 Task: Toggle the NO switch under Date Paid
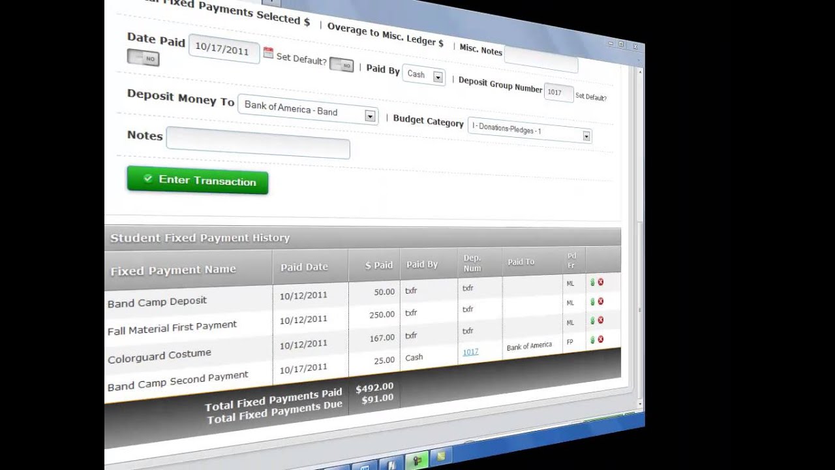(x=143, y=58)
